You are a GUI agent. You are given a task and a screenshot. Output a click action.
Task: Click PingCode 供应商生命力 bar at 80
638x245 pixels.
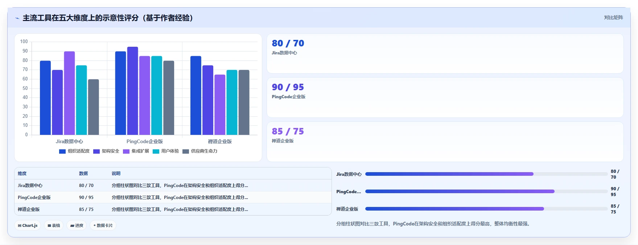tap(169, 98)
